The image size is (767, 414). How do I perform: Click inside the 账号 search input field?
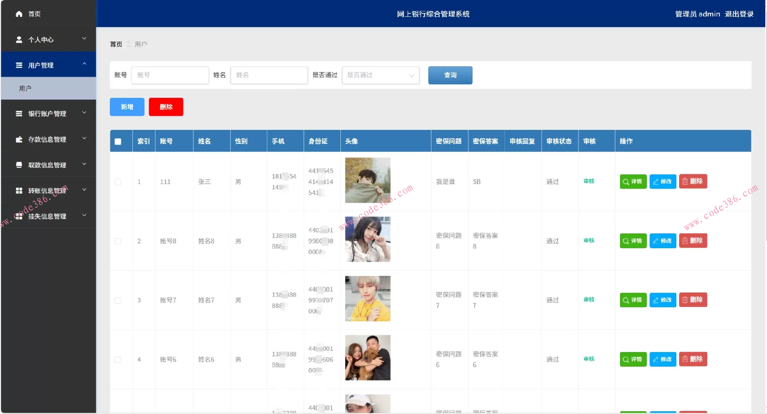[x=170, y=75]
